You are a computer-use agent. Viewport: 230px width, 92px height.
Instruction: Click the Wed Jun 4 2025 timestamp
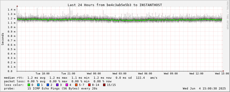click(x=204, y=88)
